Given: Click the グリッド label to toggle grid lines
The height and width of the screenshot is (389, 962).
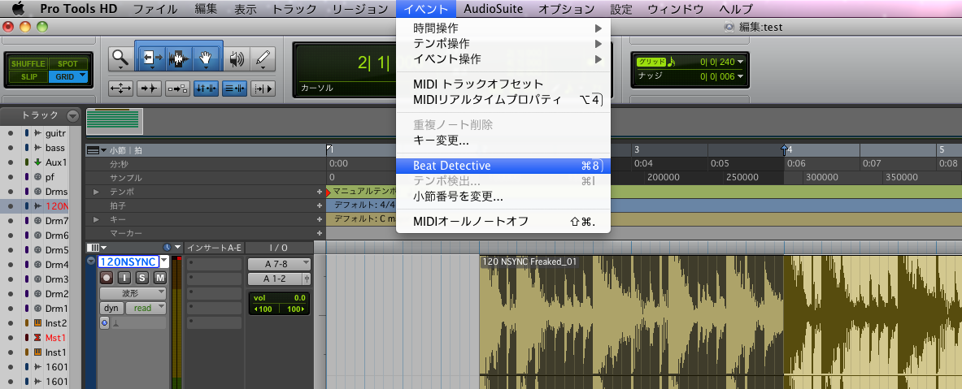Looking at the screenshot, I should [x=651, y=62].
